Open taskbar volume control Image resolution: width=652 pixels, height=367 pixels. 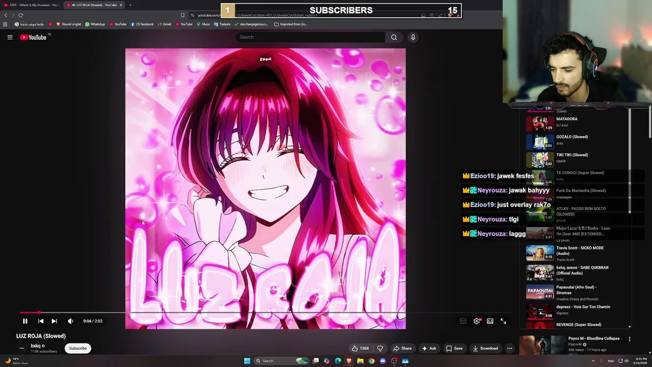[x=627, y=361]
